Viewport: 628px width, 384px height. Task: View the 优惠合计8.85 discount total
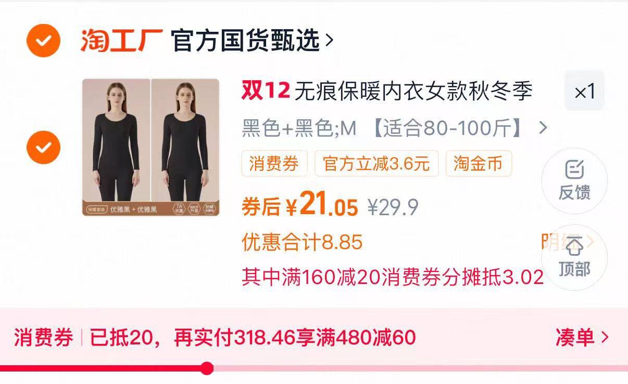pos(302,242)
